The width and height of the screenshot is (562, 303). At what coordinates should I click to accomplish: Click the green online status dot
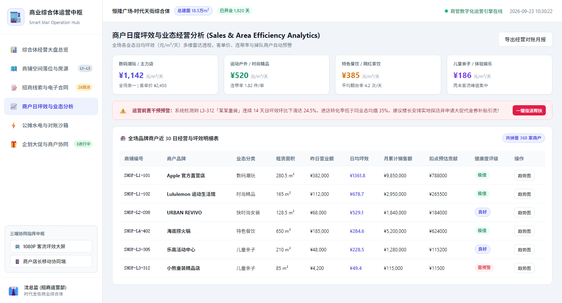[446, 11]
